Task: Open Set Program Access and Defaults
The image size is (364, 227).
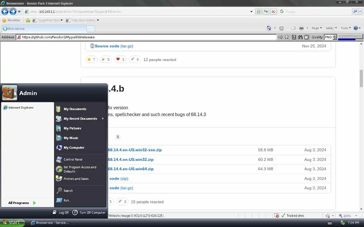Action: (80, 169)
